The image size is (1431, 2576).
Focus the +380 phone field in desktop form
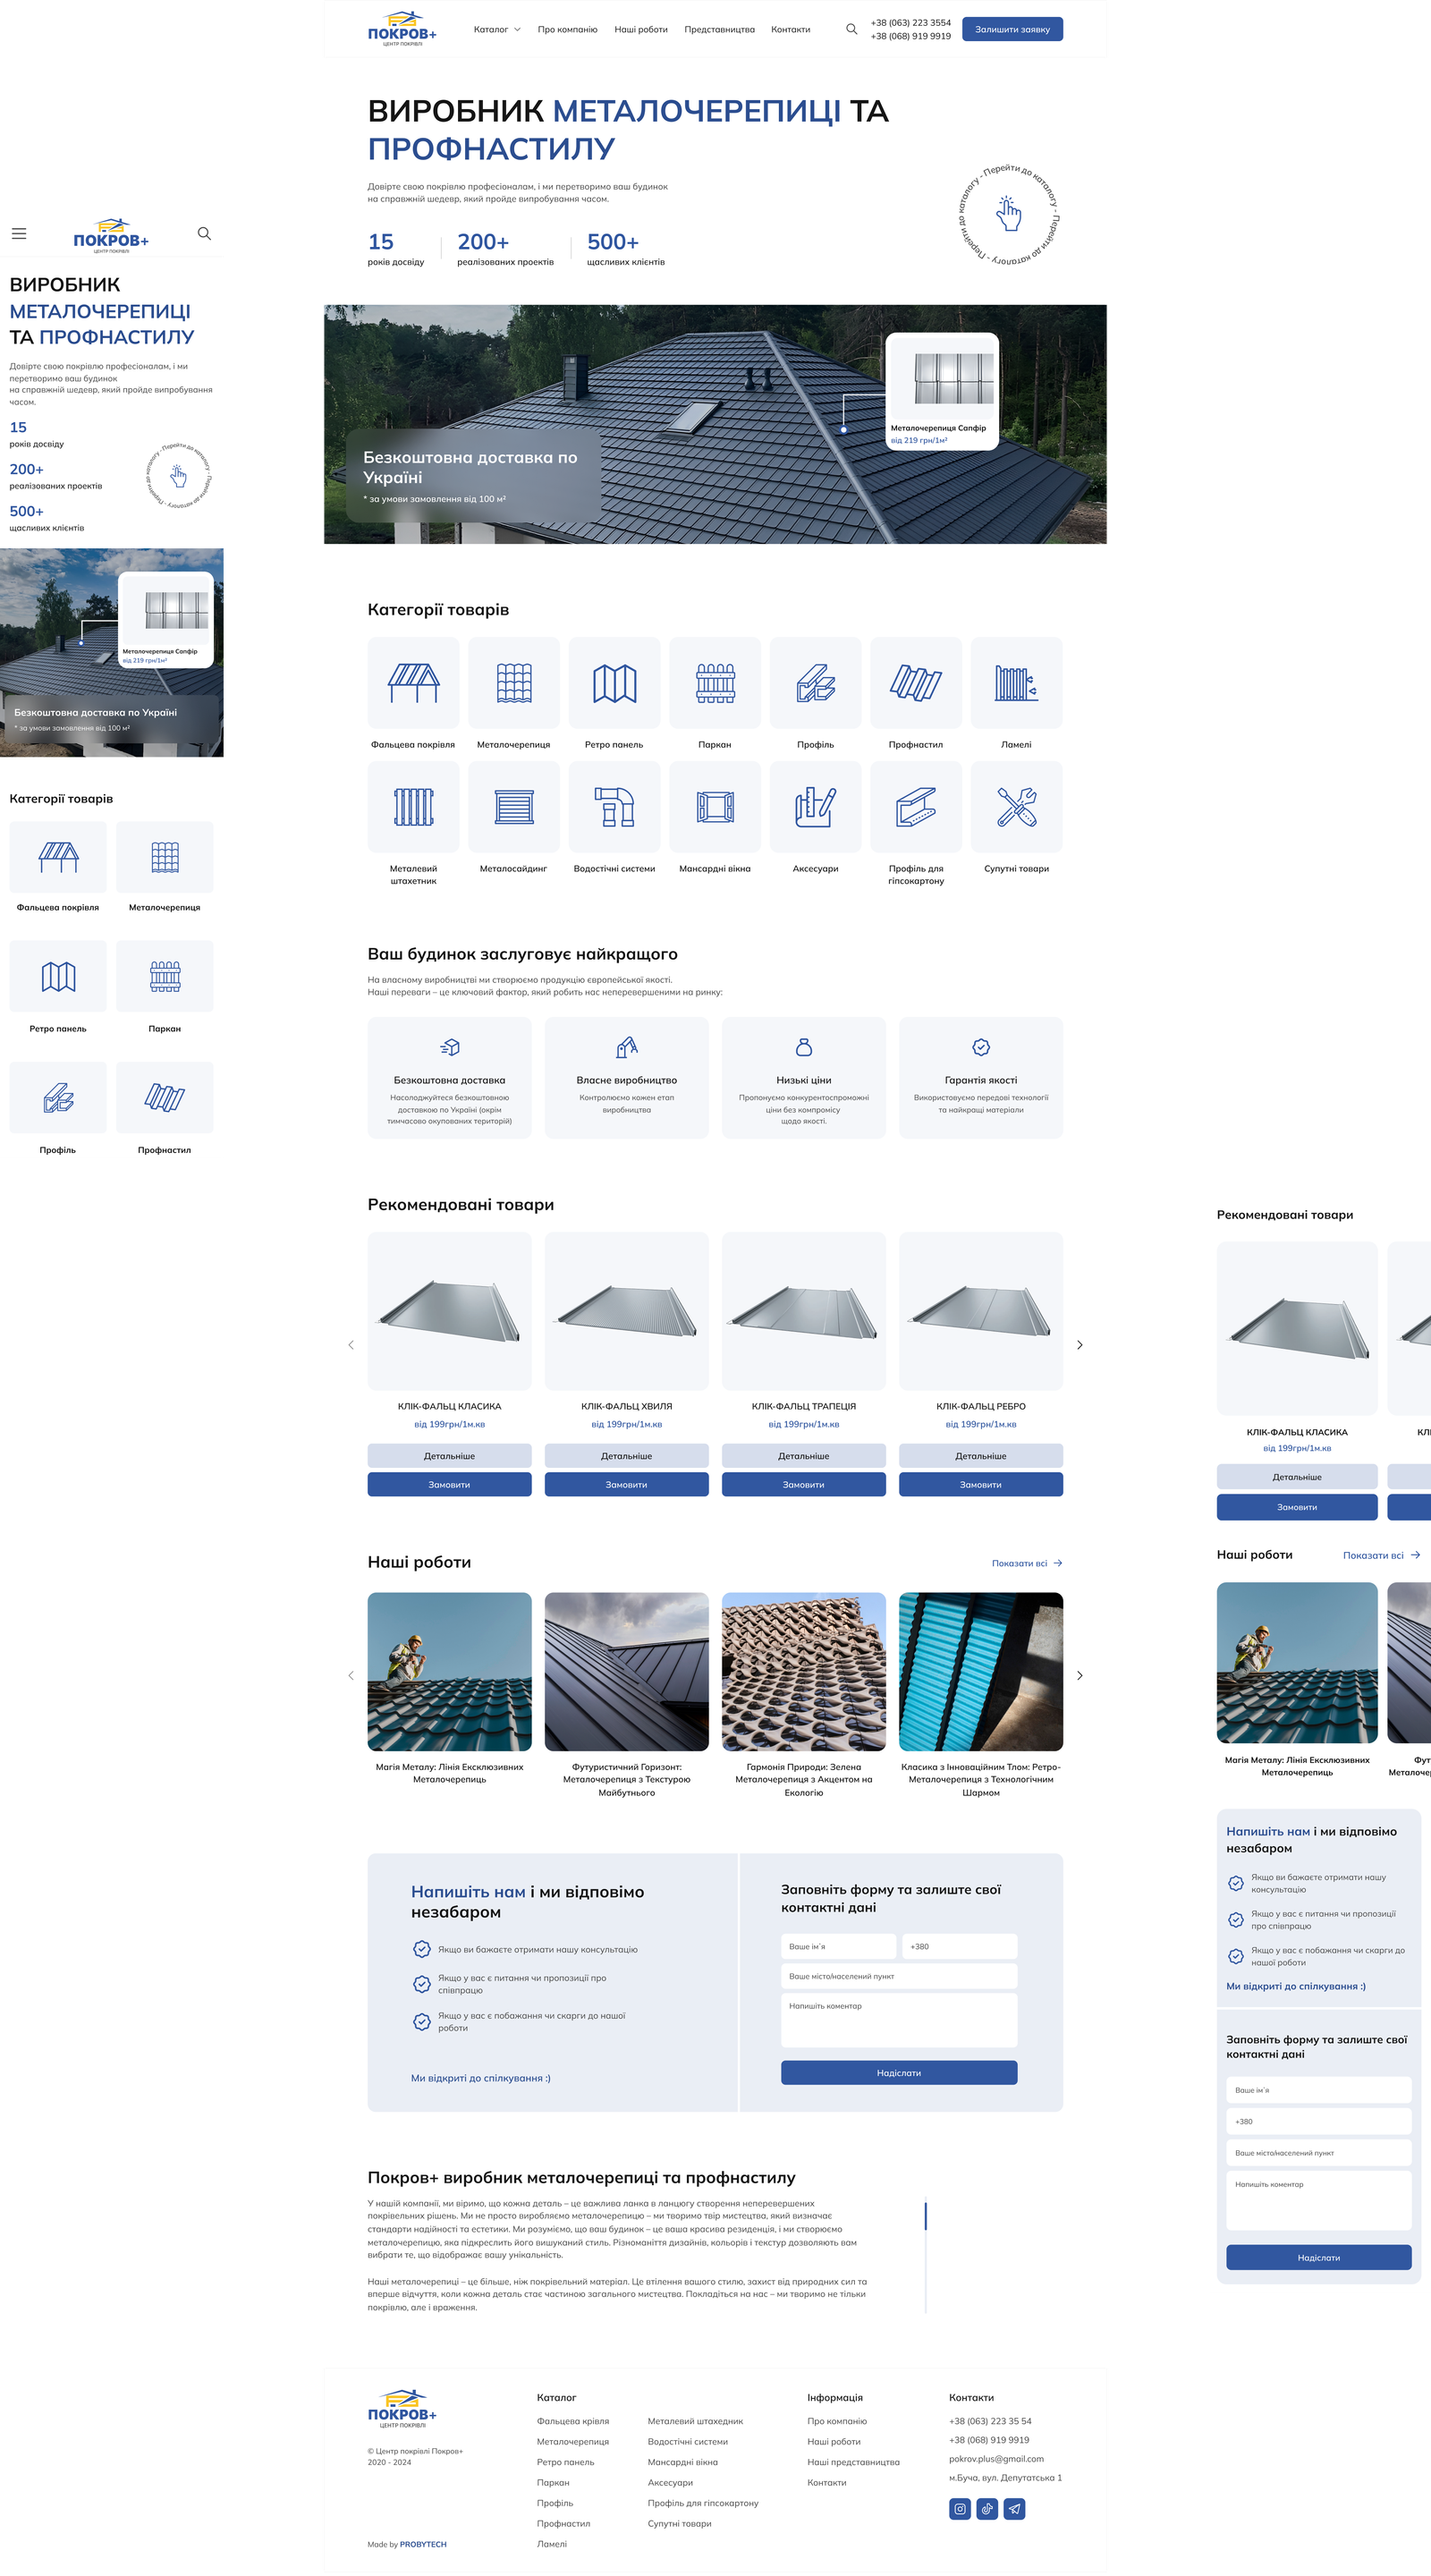tap(960, 1946)
